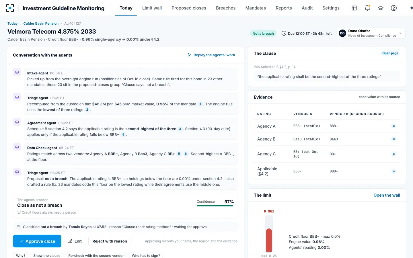The image size is (413, 258).
Task: Expand the Dana Okafor user dropdown
Action: pos(371,33)
